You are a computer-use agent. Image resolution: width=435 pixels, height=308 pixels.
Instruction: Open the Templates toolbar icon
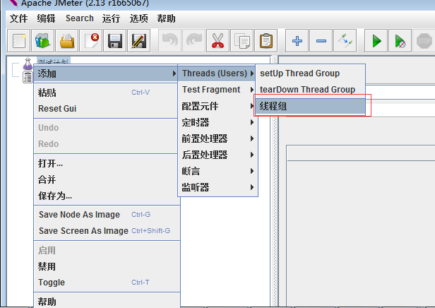point(42,41)
